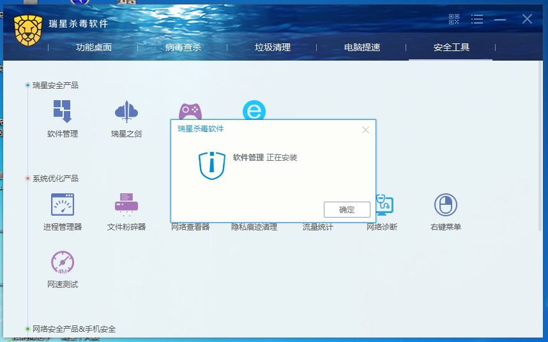Click 瑞星安全产品 section heading
548x342 pixels.
[x=55, y=85]
